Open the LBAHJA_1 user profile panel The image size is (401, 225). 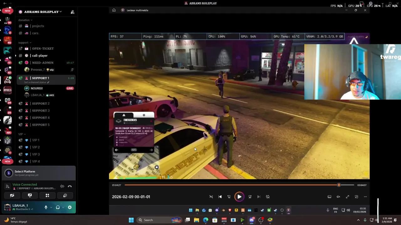(22, 207)
